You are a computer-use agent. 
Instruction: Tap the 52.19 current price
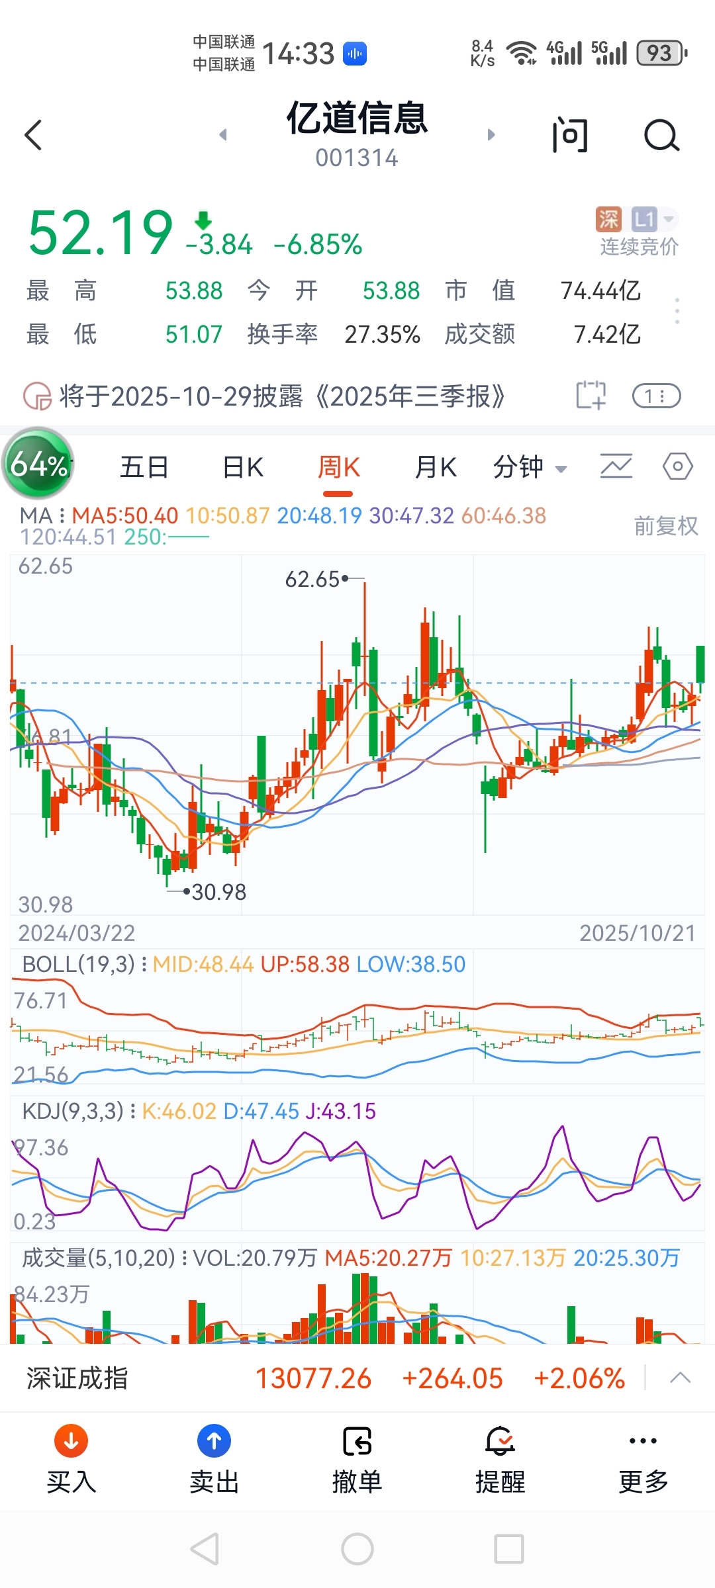(100, 233)
